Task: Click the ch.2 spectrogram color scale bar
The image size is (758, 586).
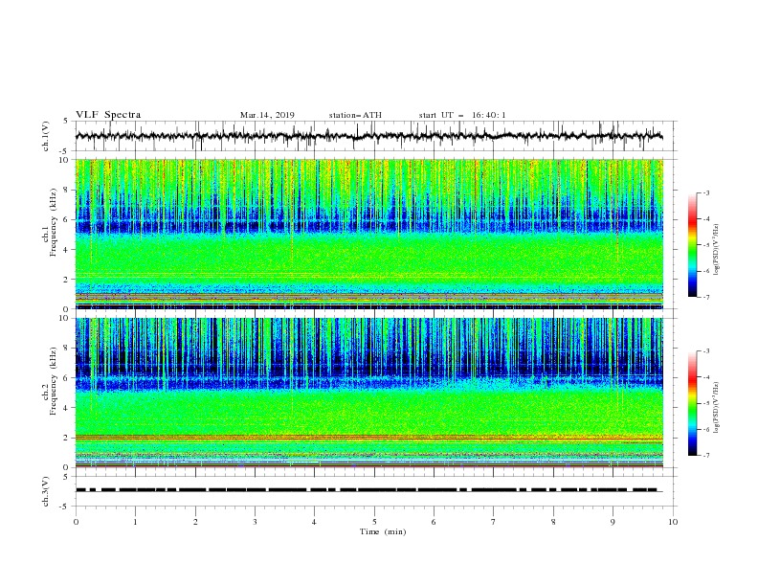Action: tap(693, 403)
